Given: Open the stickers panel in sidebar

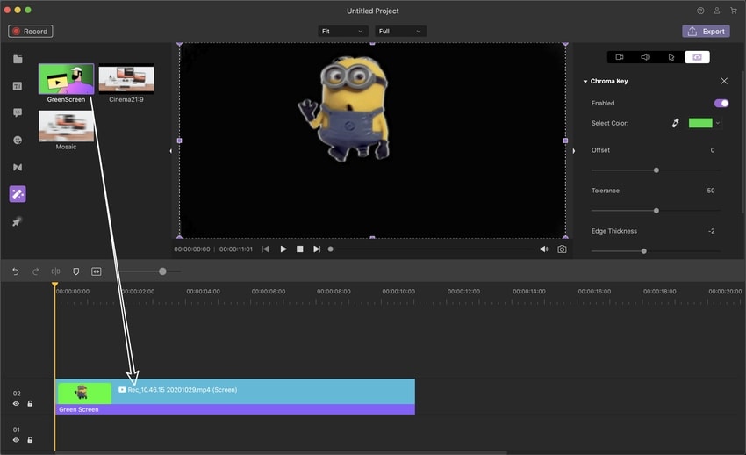Looking at the screenshot, I should [18, 140].
